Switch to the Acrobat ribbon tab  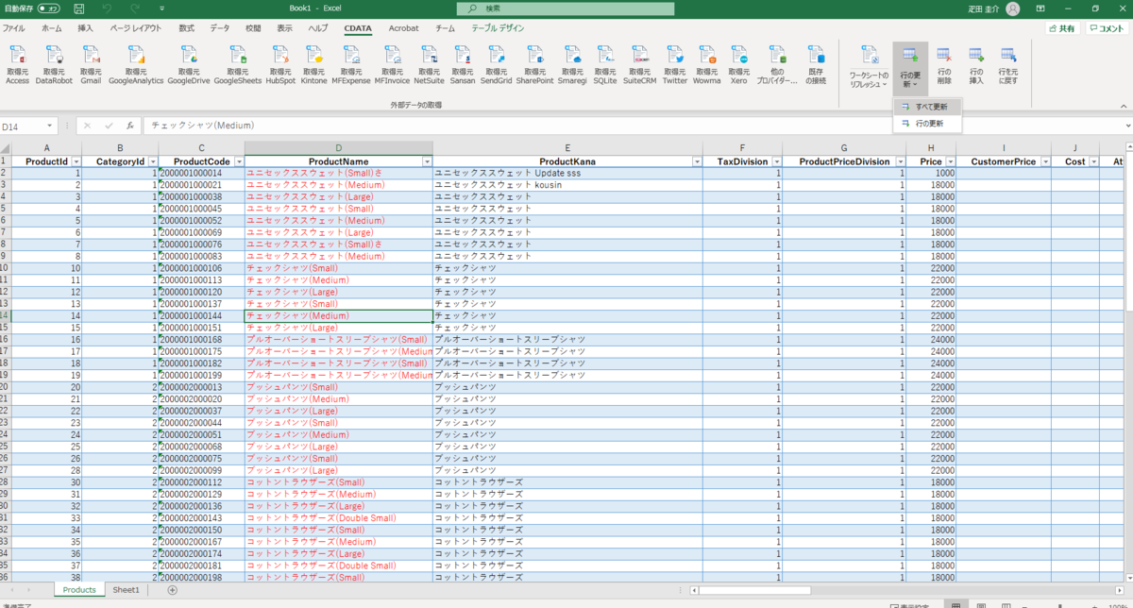403,28
